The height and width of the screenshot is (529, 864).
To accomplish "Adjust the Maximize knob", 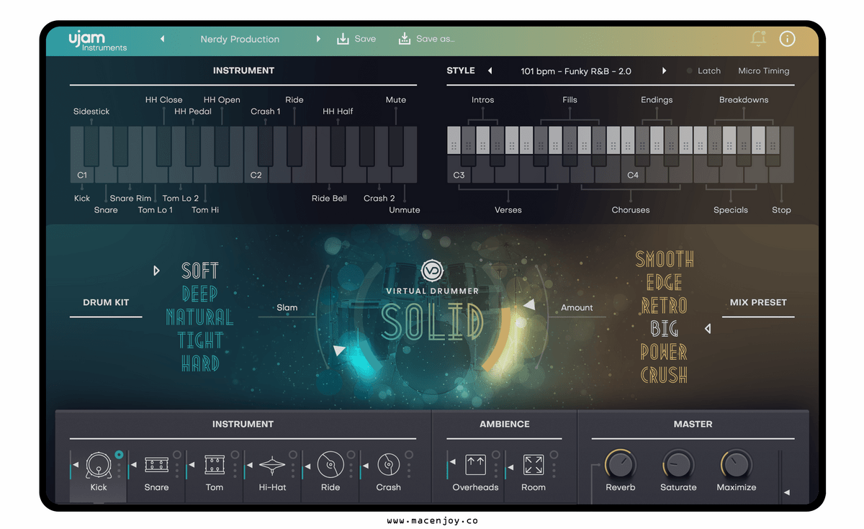I will [x=736, y=465].
